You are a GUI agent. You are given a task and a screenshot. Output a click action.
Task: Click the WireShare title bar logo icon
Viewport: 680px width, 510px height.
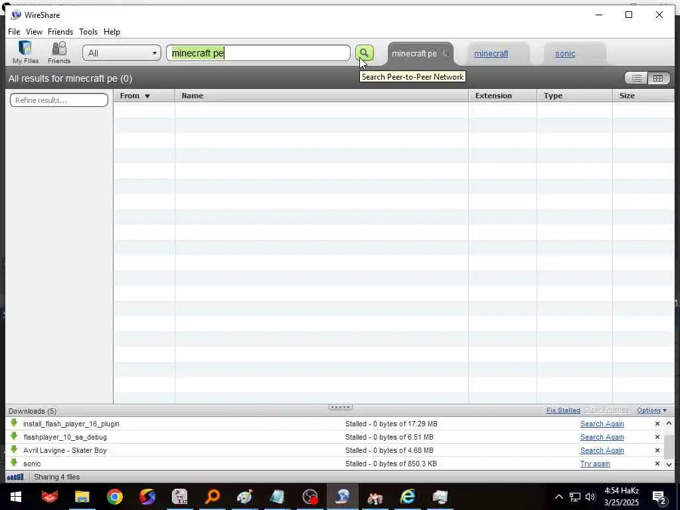pyautogui.click(x=16, y=15)
